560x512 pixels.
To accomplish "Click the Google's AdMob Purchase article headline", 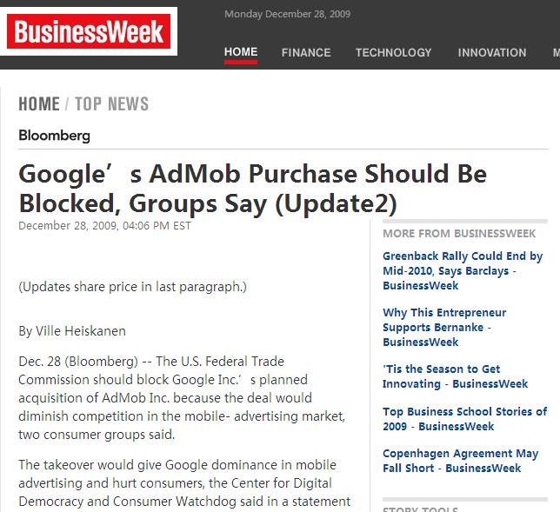I will pos(252,189).
